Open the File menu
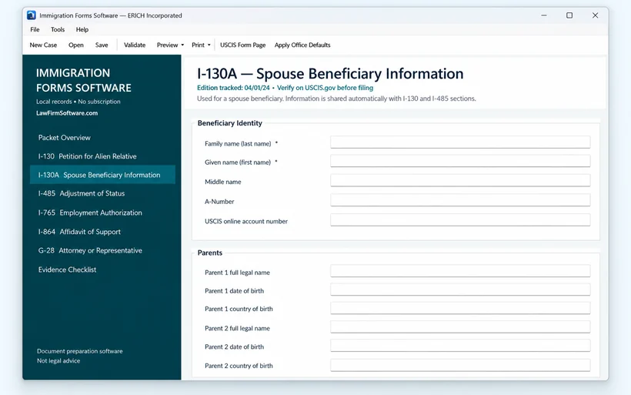Image resolution: width=631 pixels, height=395 pixels. pyautogui.click(x=35, y=29)
